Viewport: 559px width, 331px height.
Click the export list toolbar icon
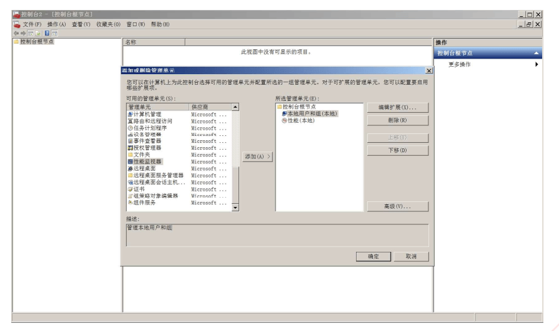click(37, 33)
